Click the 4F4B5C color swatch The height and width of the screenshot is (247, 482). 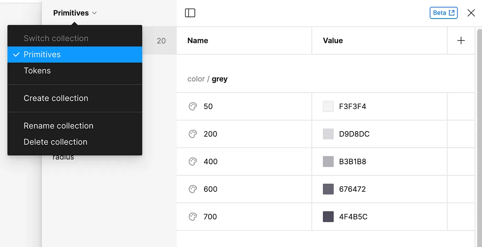(x=328, y=217)
